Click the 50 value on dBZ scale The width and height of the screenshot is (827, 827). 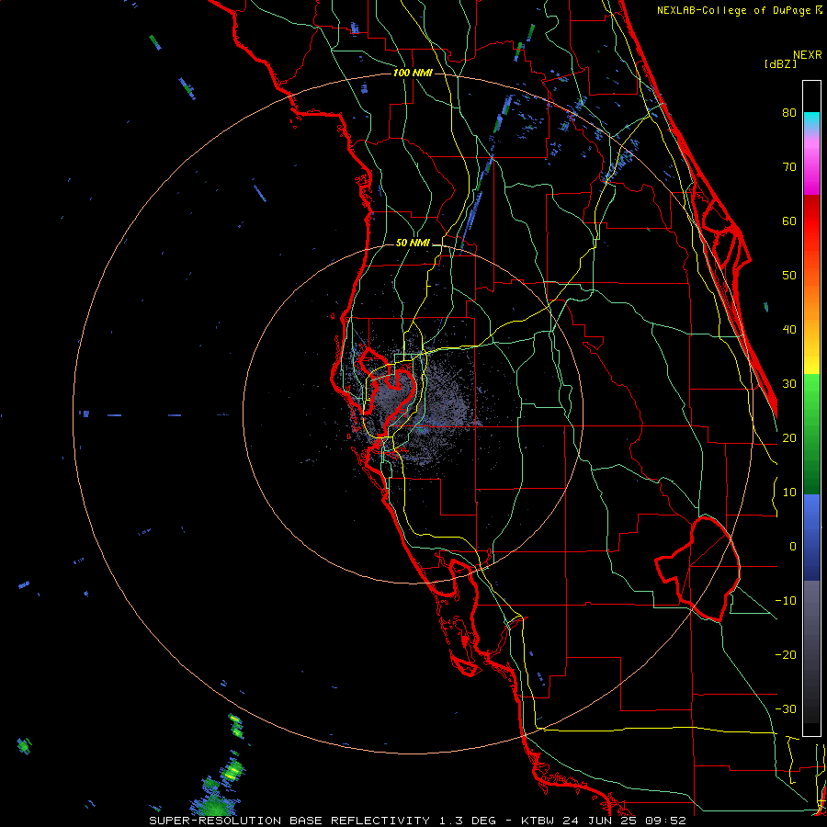pos(789,276)
